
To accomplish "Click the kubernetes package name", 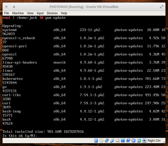I will pyautogui.click(x=12, y=79).
